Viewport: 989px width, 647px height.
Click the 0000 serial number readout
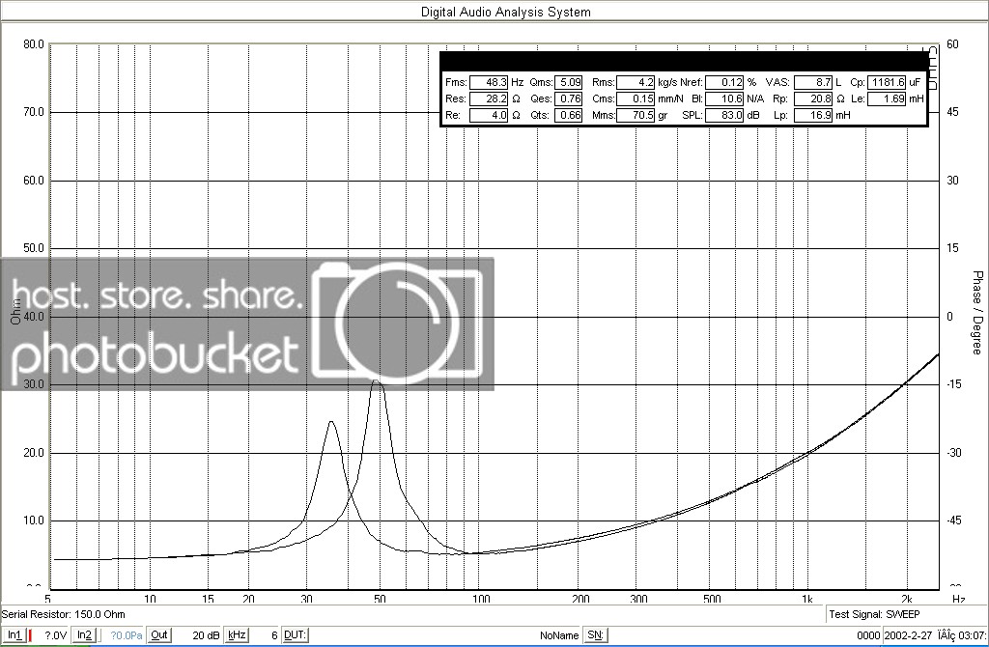[x=868, y=635]
